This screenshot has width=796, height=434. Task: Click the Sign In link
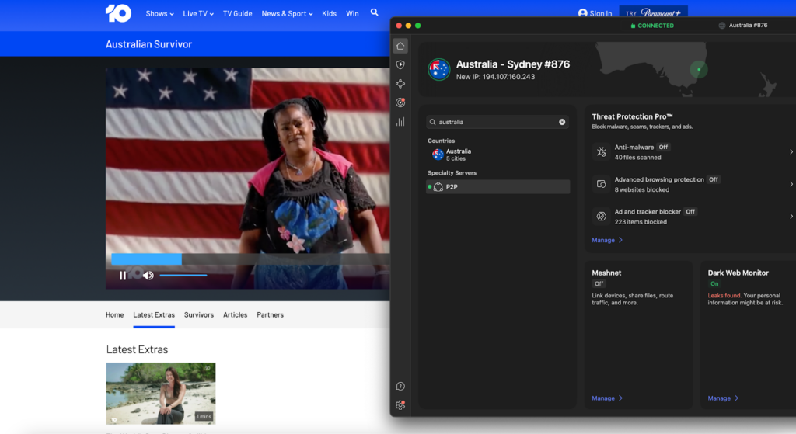(601, 14)
